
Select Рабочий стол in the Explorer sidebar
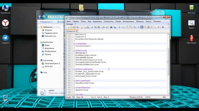[49, 36]
